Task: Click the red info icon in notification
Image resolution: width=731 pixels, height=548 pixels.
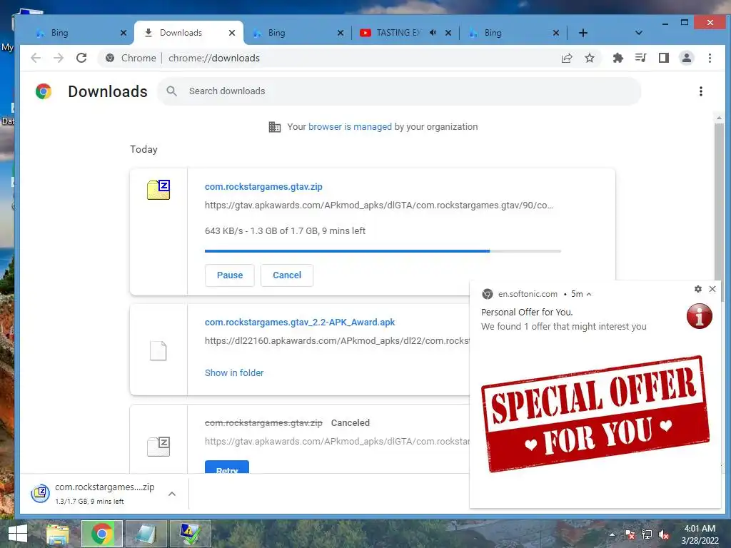Action: (x=700, y=316)
